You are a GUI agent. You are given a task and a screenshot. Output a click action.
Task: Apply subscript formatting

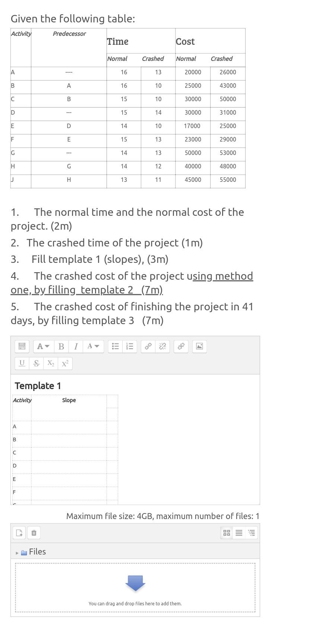(50, 363)
